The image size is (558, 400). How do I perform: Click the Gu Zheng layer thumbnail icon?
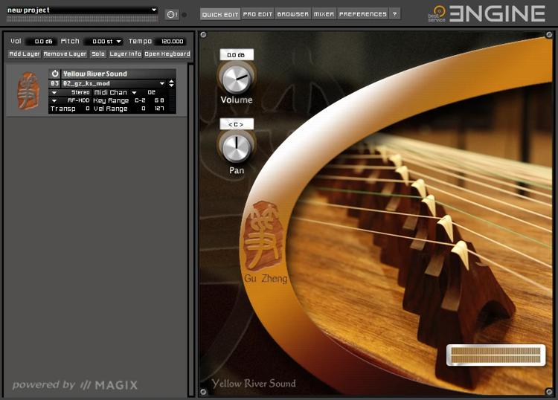point(28,92)
